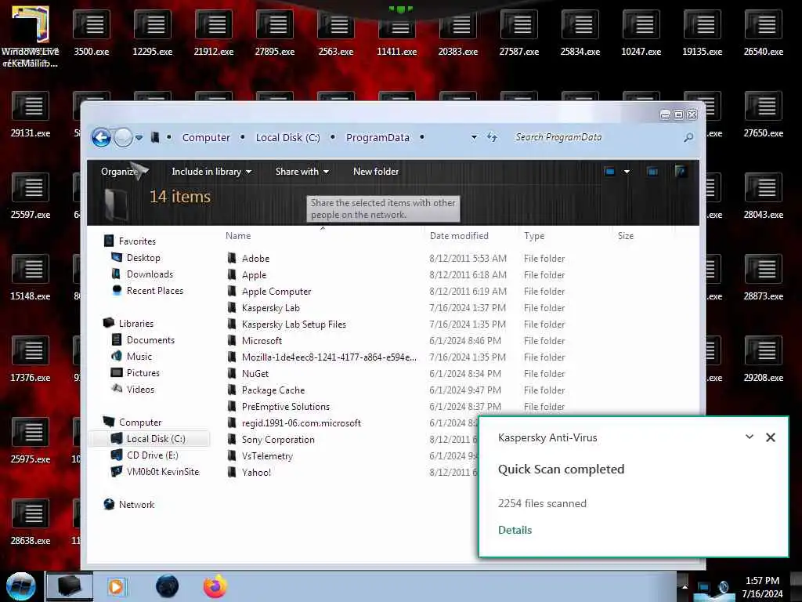The image size is (802, 602).
Task: Select the regid.1991-06.com.microsoft folder
Action: coord(302,422)
